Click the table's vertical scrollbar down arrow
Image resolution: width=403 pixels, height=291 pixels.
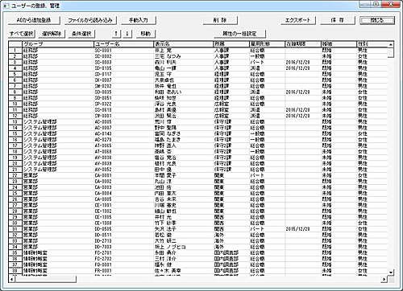391,273
